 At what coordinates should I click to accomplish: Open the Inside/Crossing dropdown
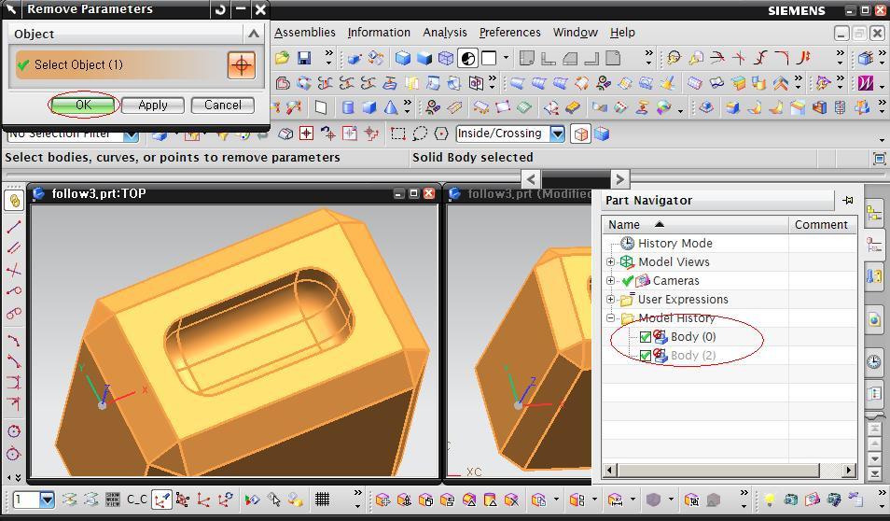557,134
